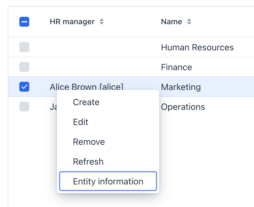Click the partially hidden HR manager cell in Operations row
Screen dimensions: 254x207
tap(53, 107)
